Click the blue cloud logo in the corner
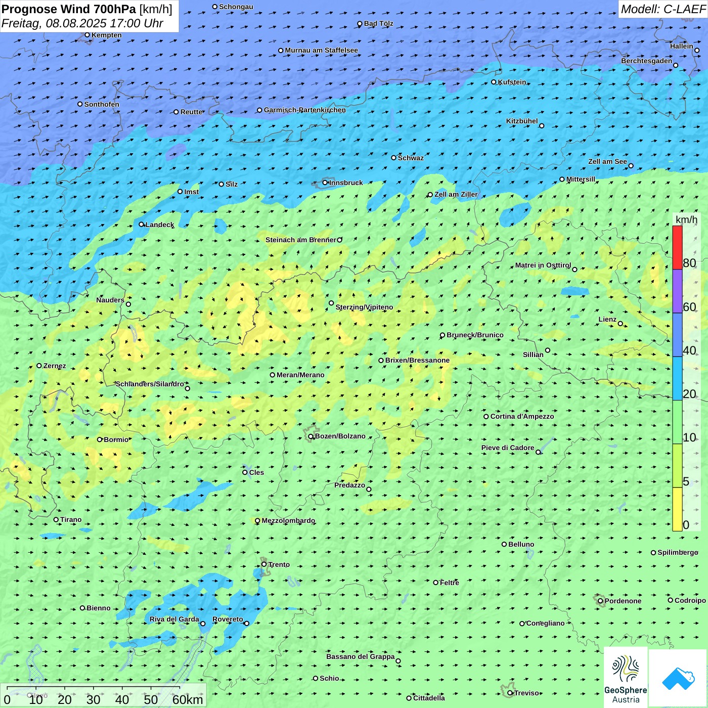 click(x=678, y=679)
